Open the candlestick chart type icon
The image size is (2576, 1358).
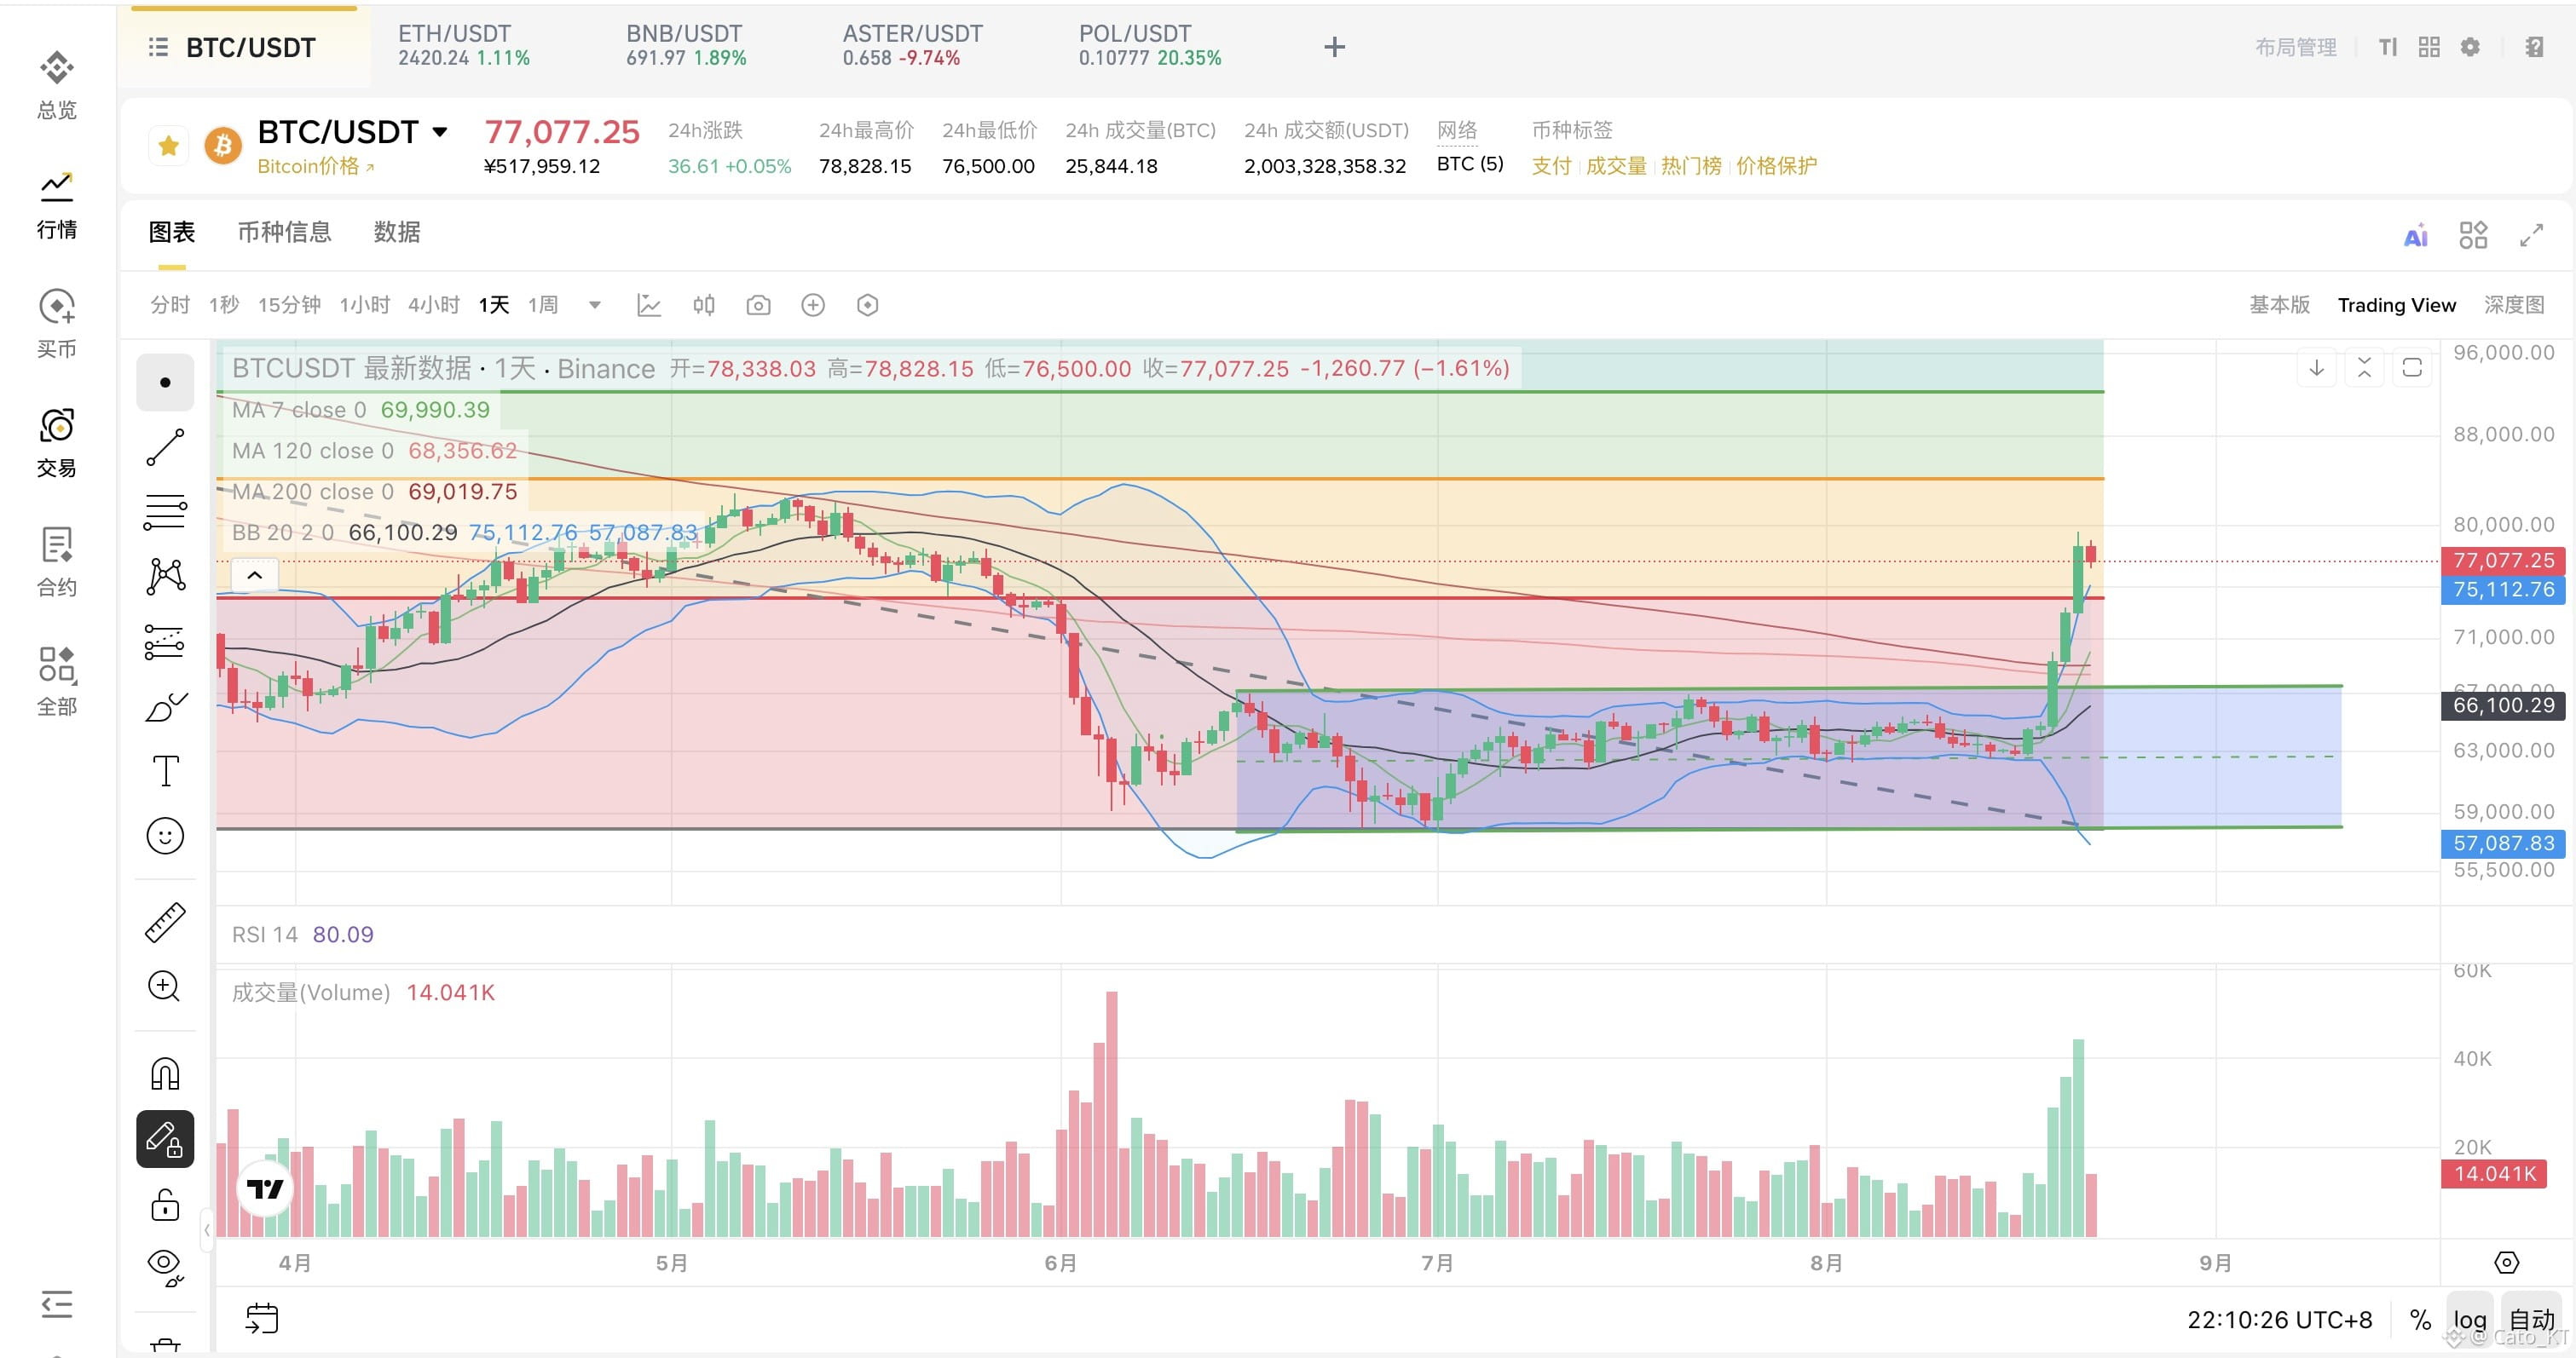pyautogui.click(x=704, y=305)
